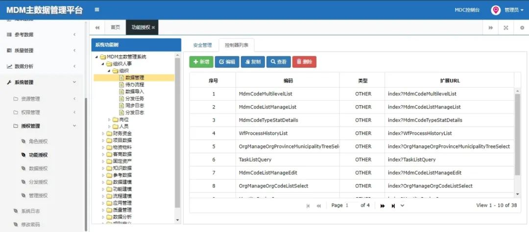
Task: Click the 财务资金 folder icon
Action: click(x=109, y=134)
